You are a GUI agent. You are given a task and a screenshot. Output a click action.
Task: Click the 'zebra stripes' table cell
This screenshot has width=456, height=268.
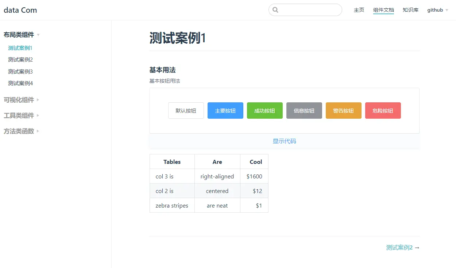(x=172, y=205)
